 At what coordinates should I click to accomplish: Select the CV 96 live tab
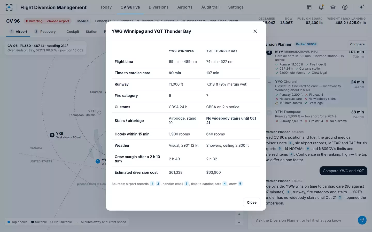130,7
